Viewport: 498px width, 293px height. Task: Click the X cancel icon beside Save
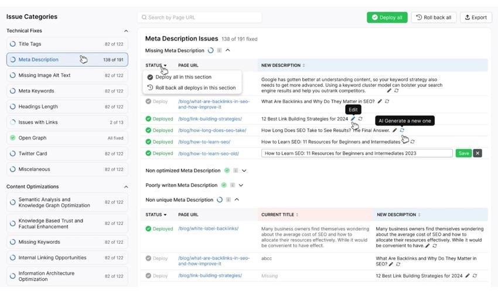point(477,153)
